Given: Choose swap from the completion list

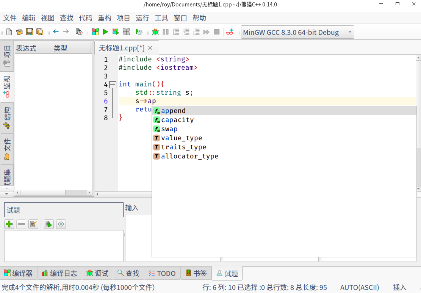Looking at the screenshot, I should pos(284,129).
